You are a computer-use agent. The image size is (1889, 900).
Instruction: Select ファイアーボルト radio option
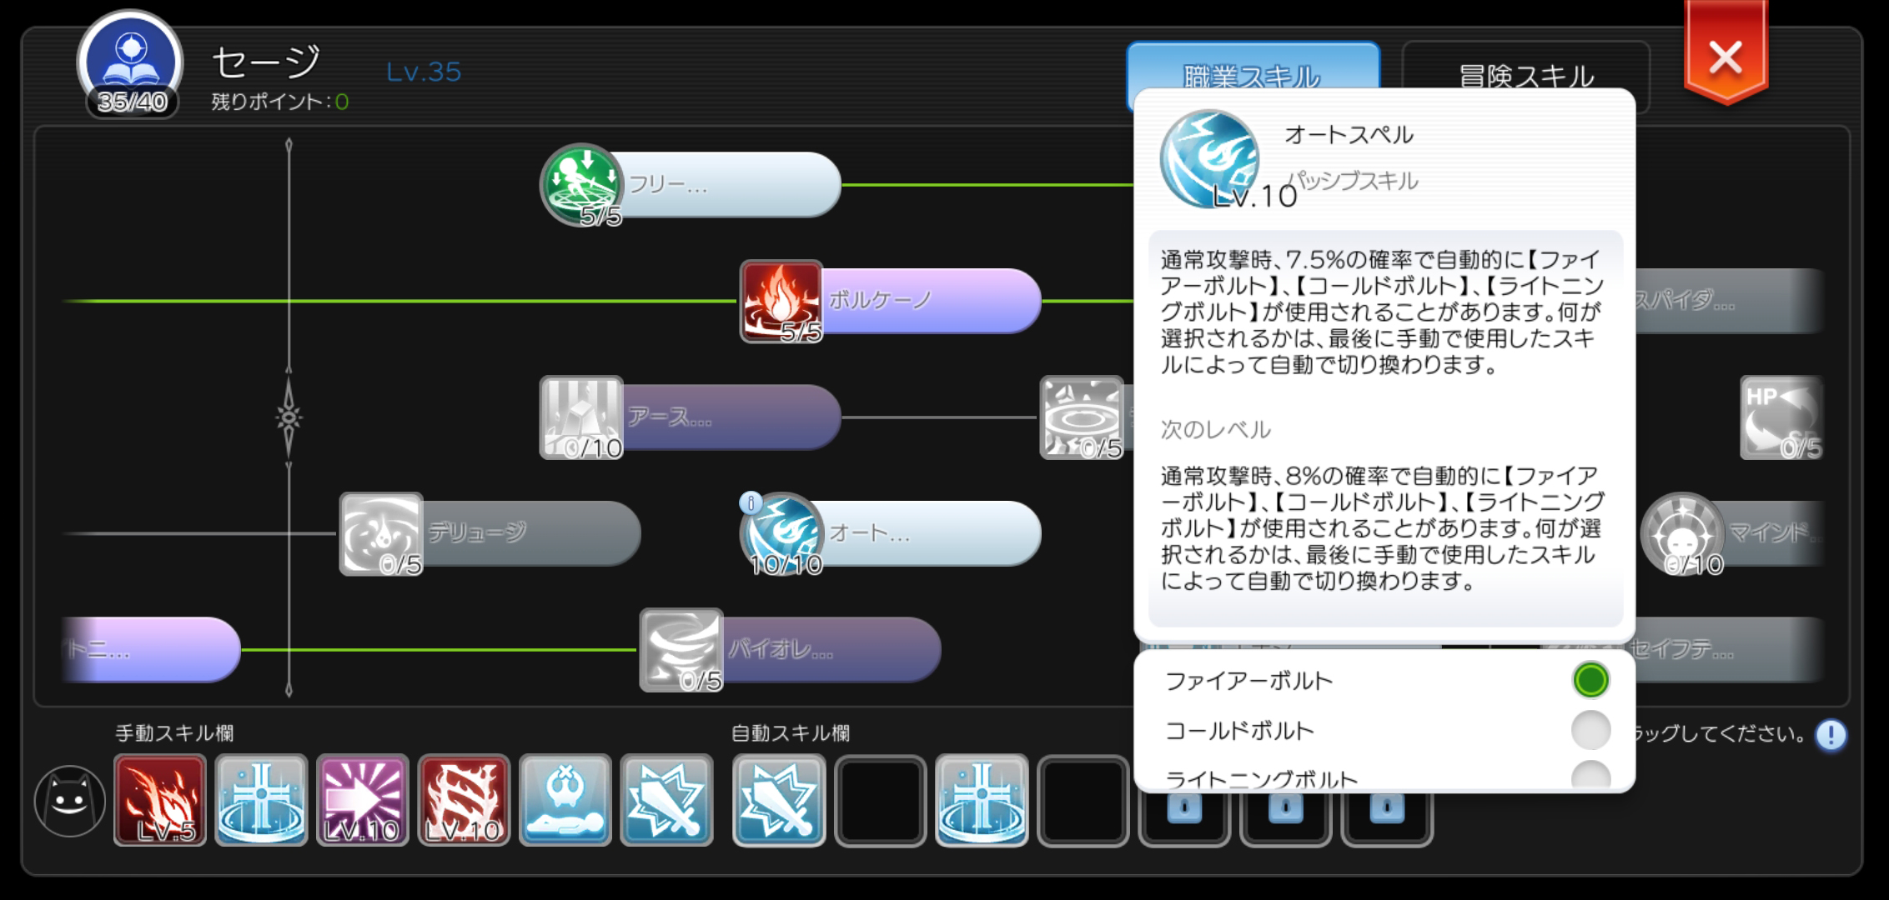click(1590, 680)
